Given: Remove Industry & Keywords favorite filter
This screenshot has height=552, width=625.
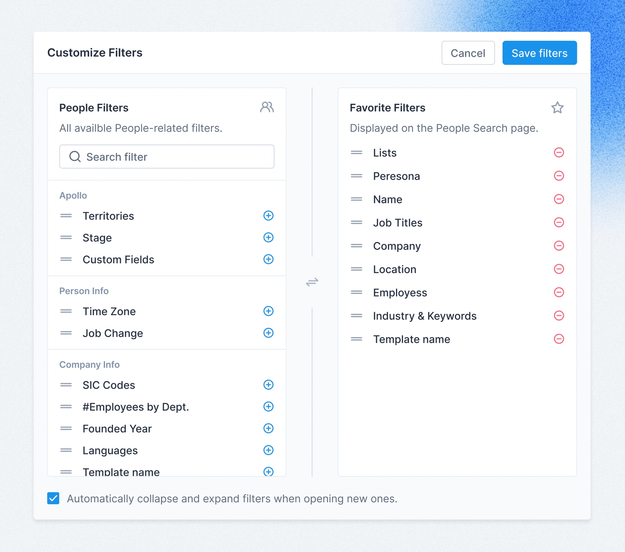Looking at the screenshot, I should tap(559, 316).
